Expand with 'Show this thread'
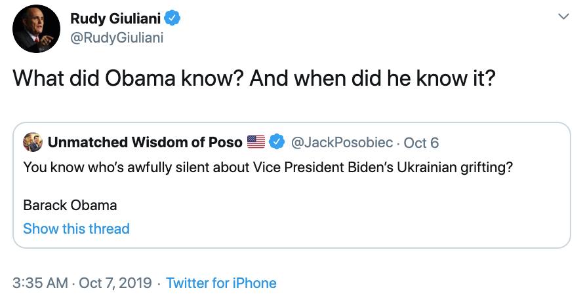The height and width of the screenshot is (305, 585). 76,228
